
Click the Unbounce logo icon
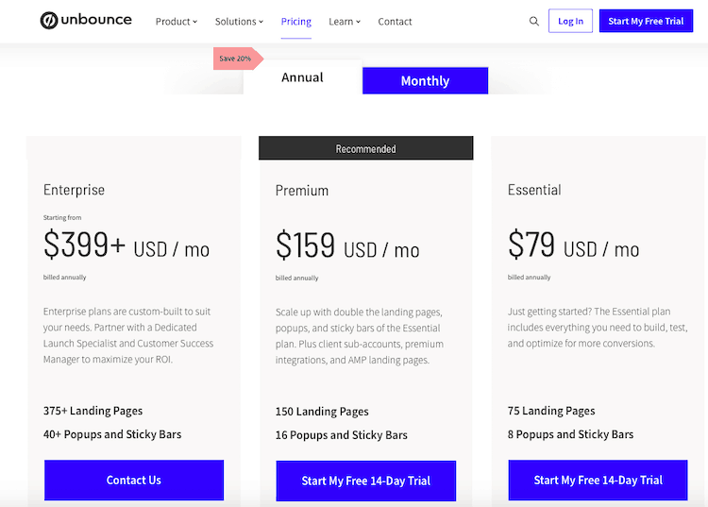49,21
